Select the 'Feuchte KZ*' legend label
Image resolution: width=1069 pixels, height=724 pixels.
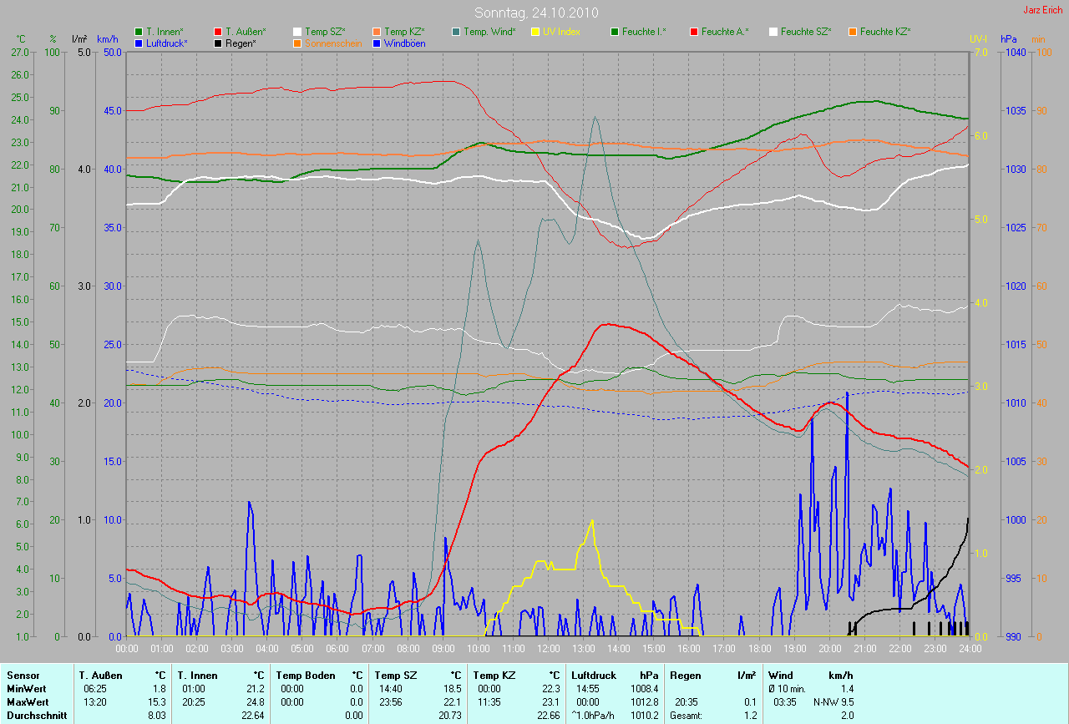point(885,32)
